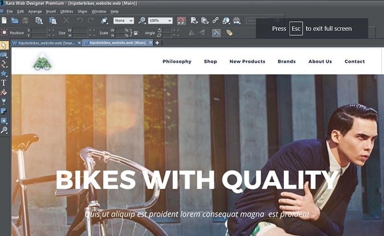384x236 pixels.
Task: Undo the last action
Action: 80,20
